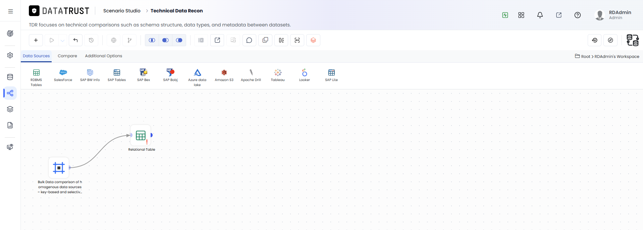The width and height of the screenshot is (643, 230).
Task: Select SAP Bex data source
Action: tap(144, 75)
